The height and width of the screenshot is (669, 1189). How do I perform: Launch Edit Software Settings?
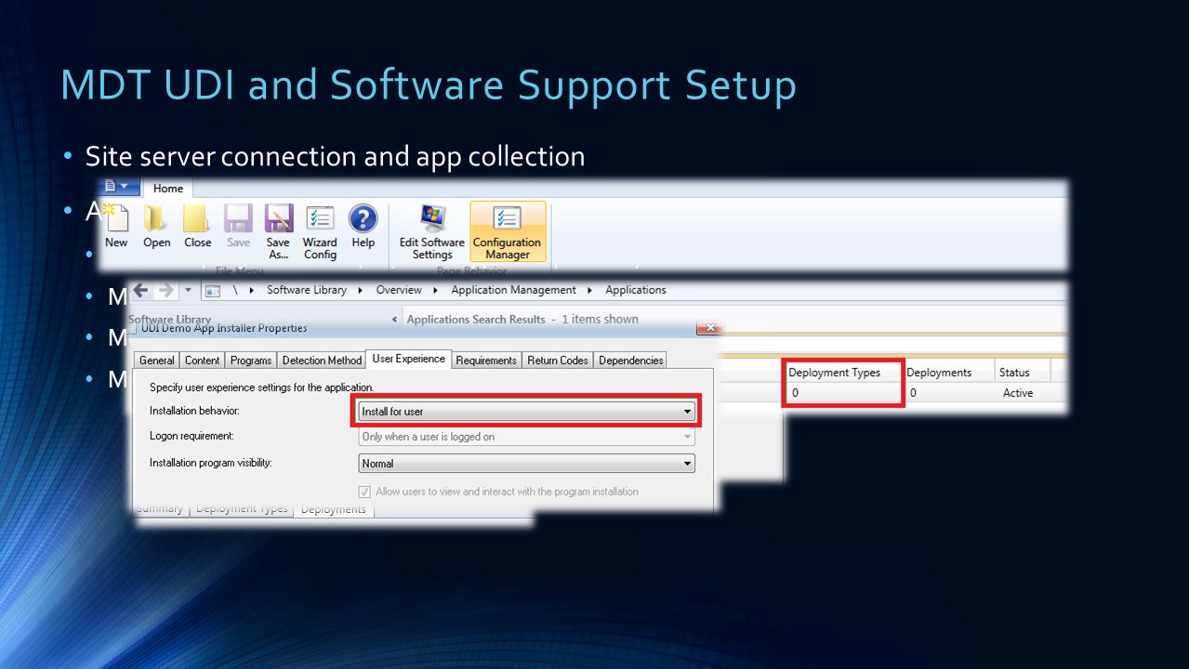point(432,231)
